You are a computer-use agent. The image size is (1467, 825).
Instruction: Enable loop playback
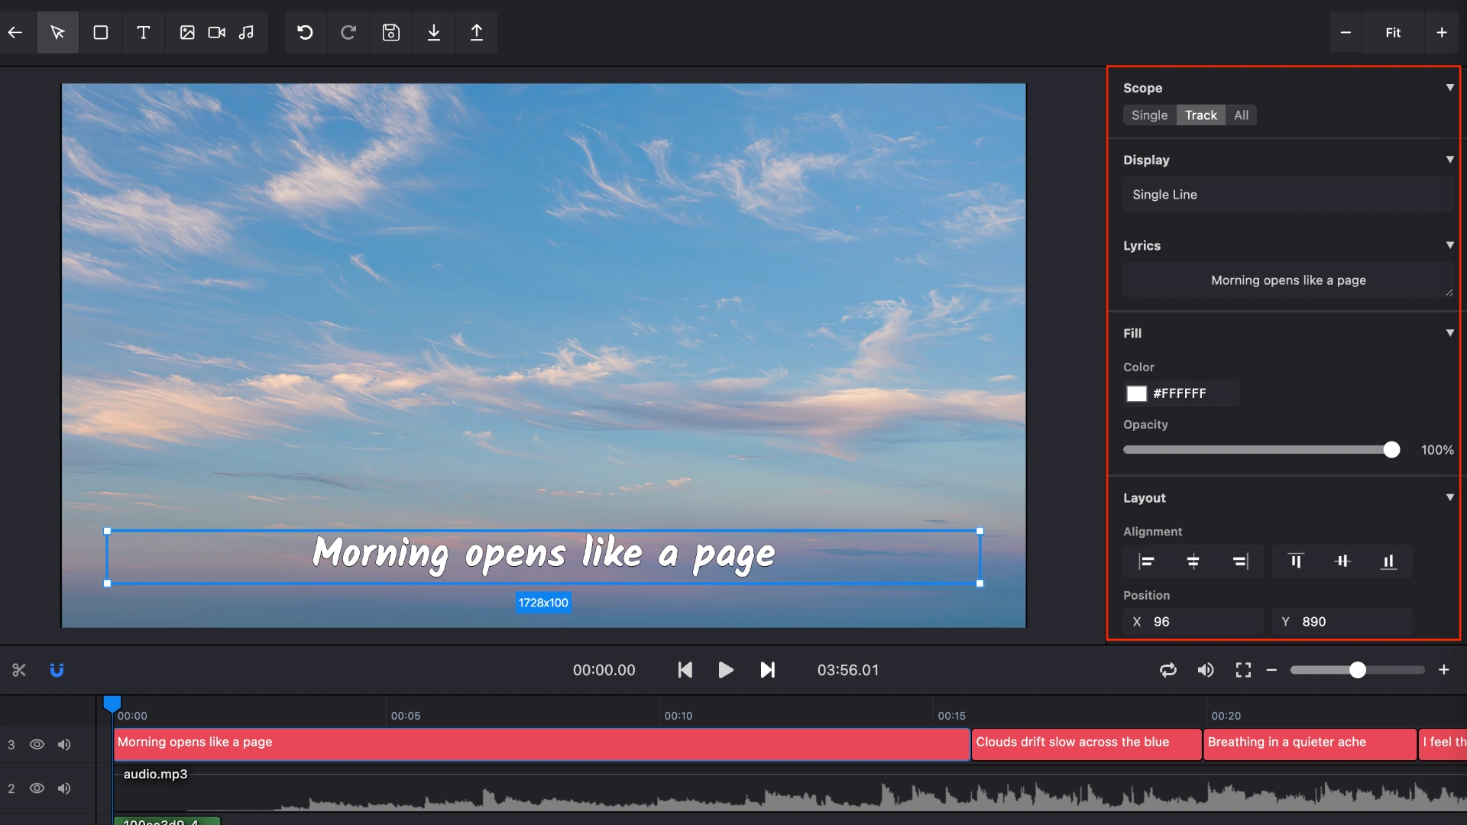(1168, 670)
